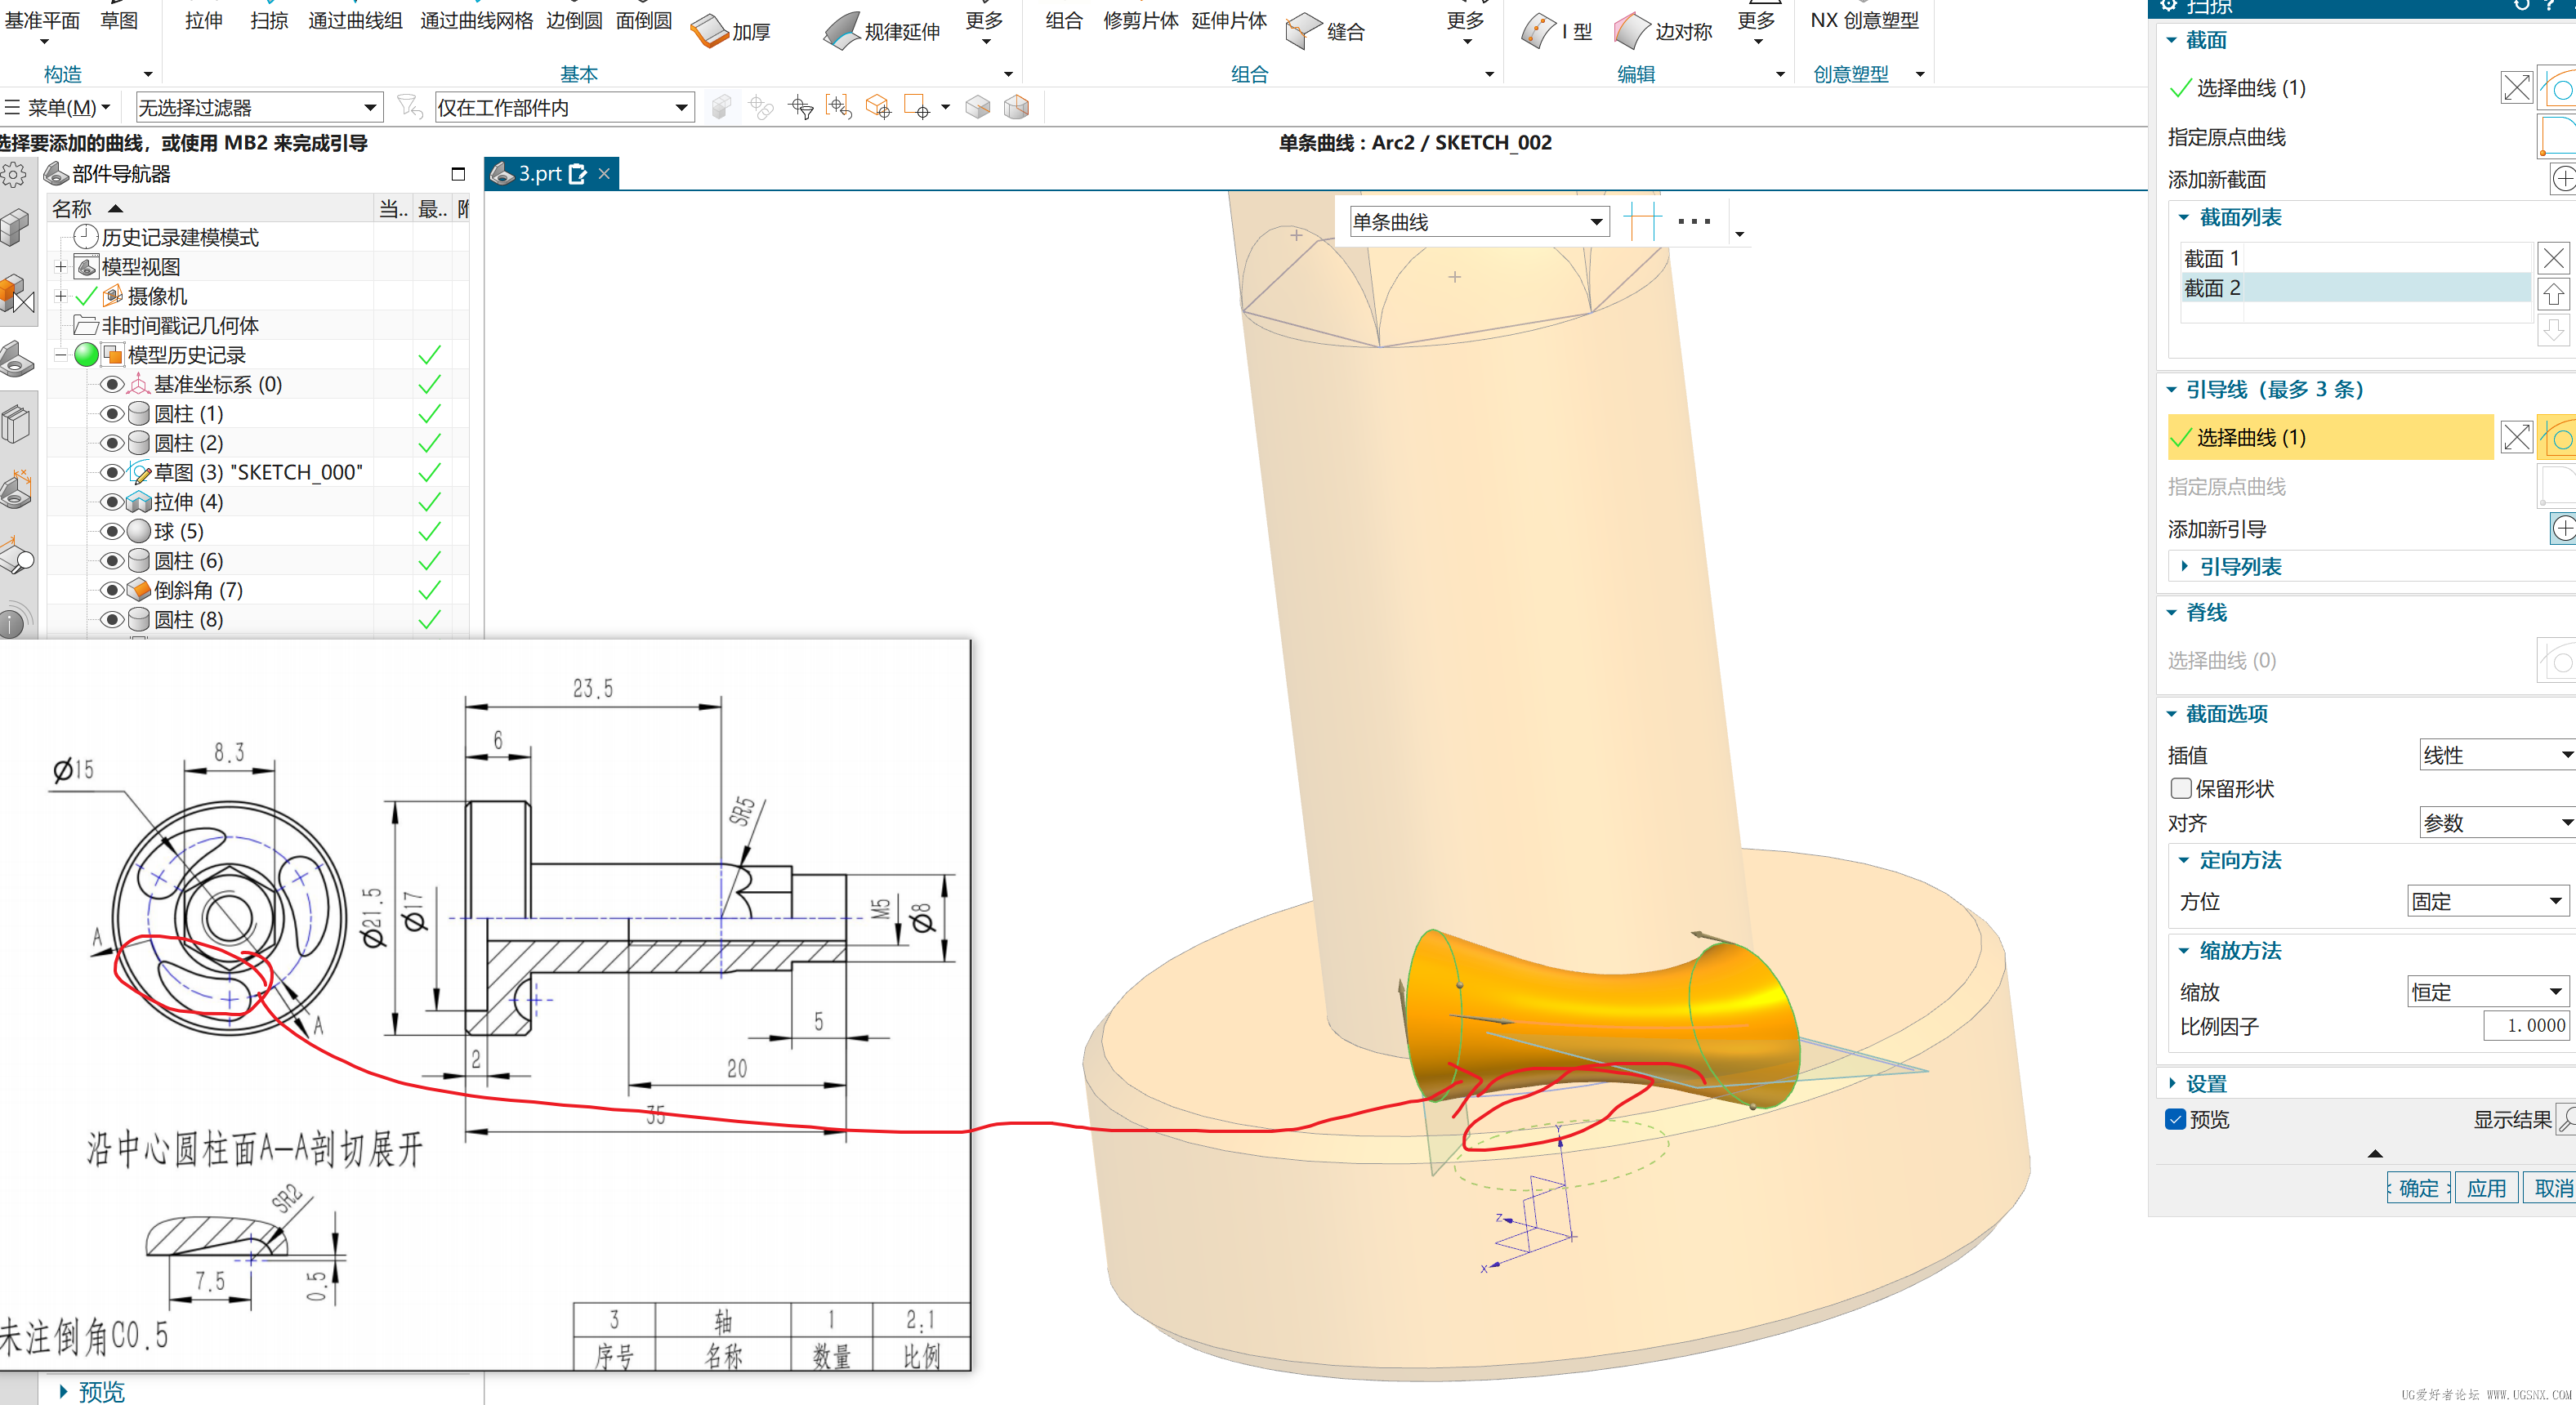This screenshot has height=1405, width=2576.
Task: Move section up with arrow icon
Action: pyautogui.click(x=2552, y=294)
